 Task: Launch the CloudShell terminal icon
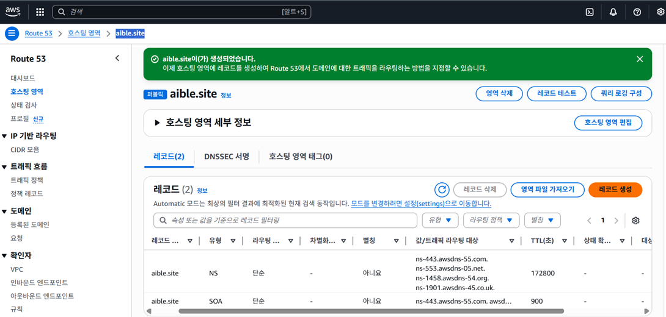[x=590, y=12]
